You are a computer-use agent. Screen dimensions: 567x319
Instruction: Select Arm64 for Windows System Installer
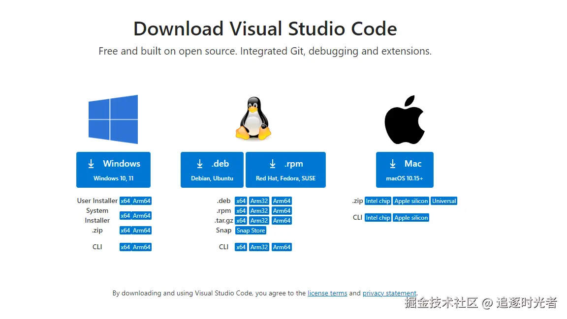(x=141, y=216)
